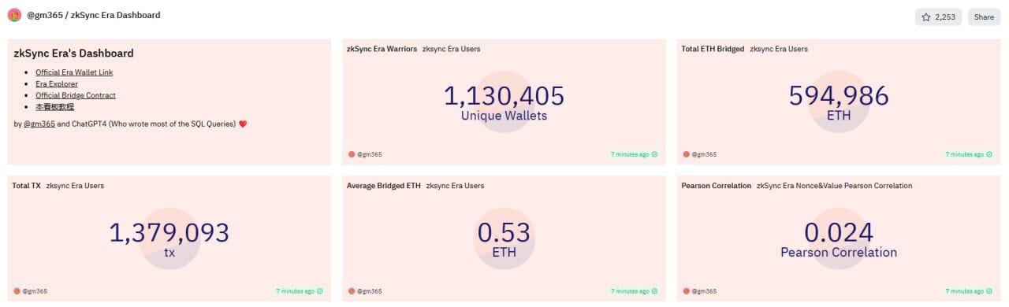Open the zkSync Era Warriors query title
Screen dimensions: 1009x307
(382, 49)
